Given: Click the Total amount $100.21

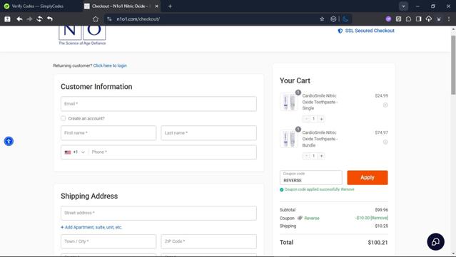Looking at the screenshot, I should (378, 243).
